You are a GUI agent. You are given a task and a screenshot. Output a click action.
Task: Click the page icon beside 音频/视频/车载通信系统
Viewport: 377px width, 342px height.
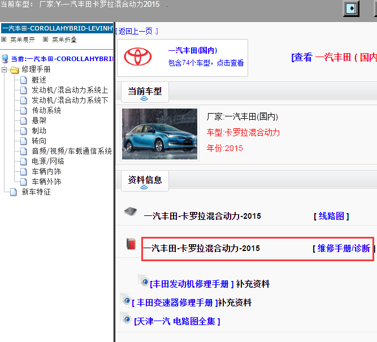(24, 151)
